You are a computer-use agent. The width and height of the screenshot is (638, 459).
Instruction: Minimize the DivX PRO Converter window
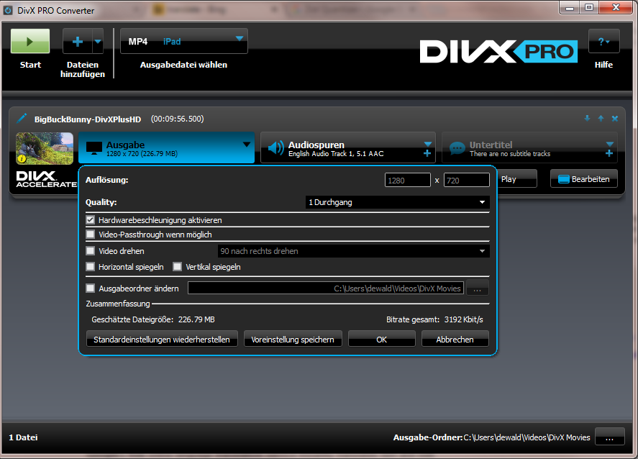[x=570, y=7]
